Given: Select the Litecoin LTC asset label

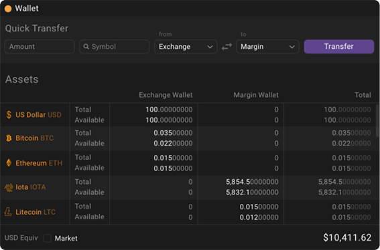Looking at the screenshot, I should click(x=36, y=212).
